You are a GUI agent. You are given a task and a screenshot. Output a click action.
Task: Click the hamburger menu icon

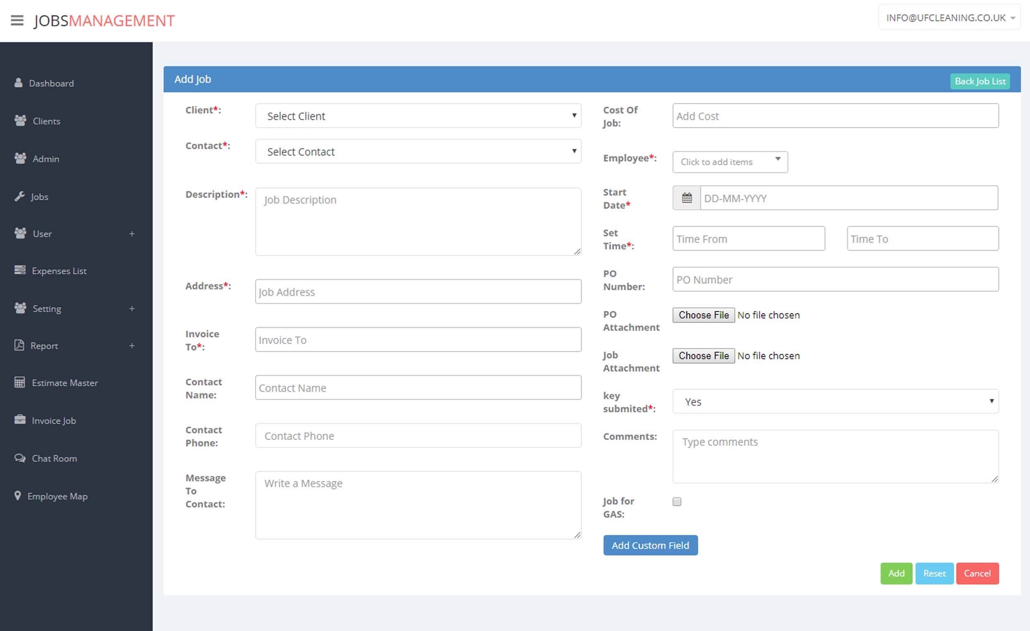point(17,20)
